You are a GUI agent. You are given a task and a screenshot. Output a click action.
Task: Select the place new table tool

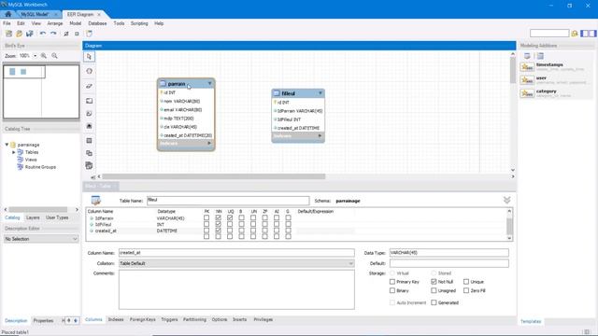(90, 141)
